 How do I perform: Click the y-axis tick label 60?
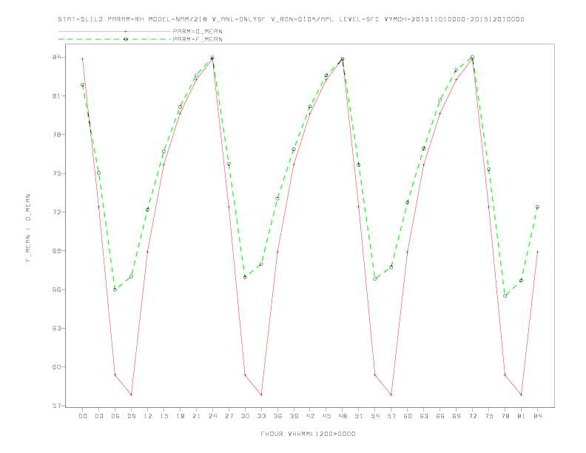coord(57,367)
